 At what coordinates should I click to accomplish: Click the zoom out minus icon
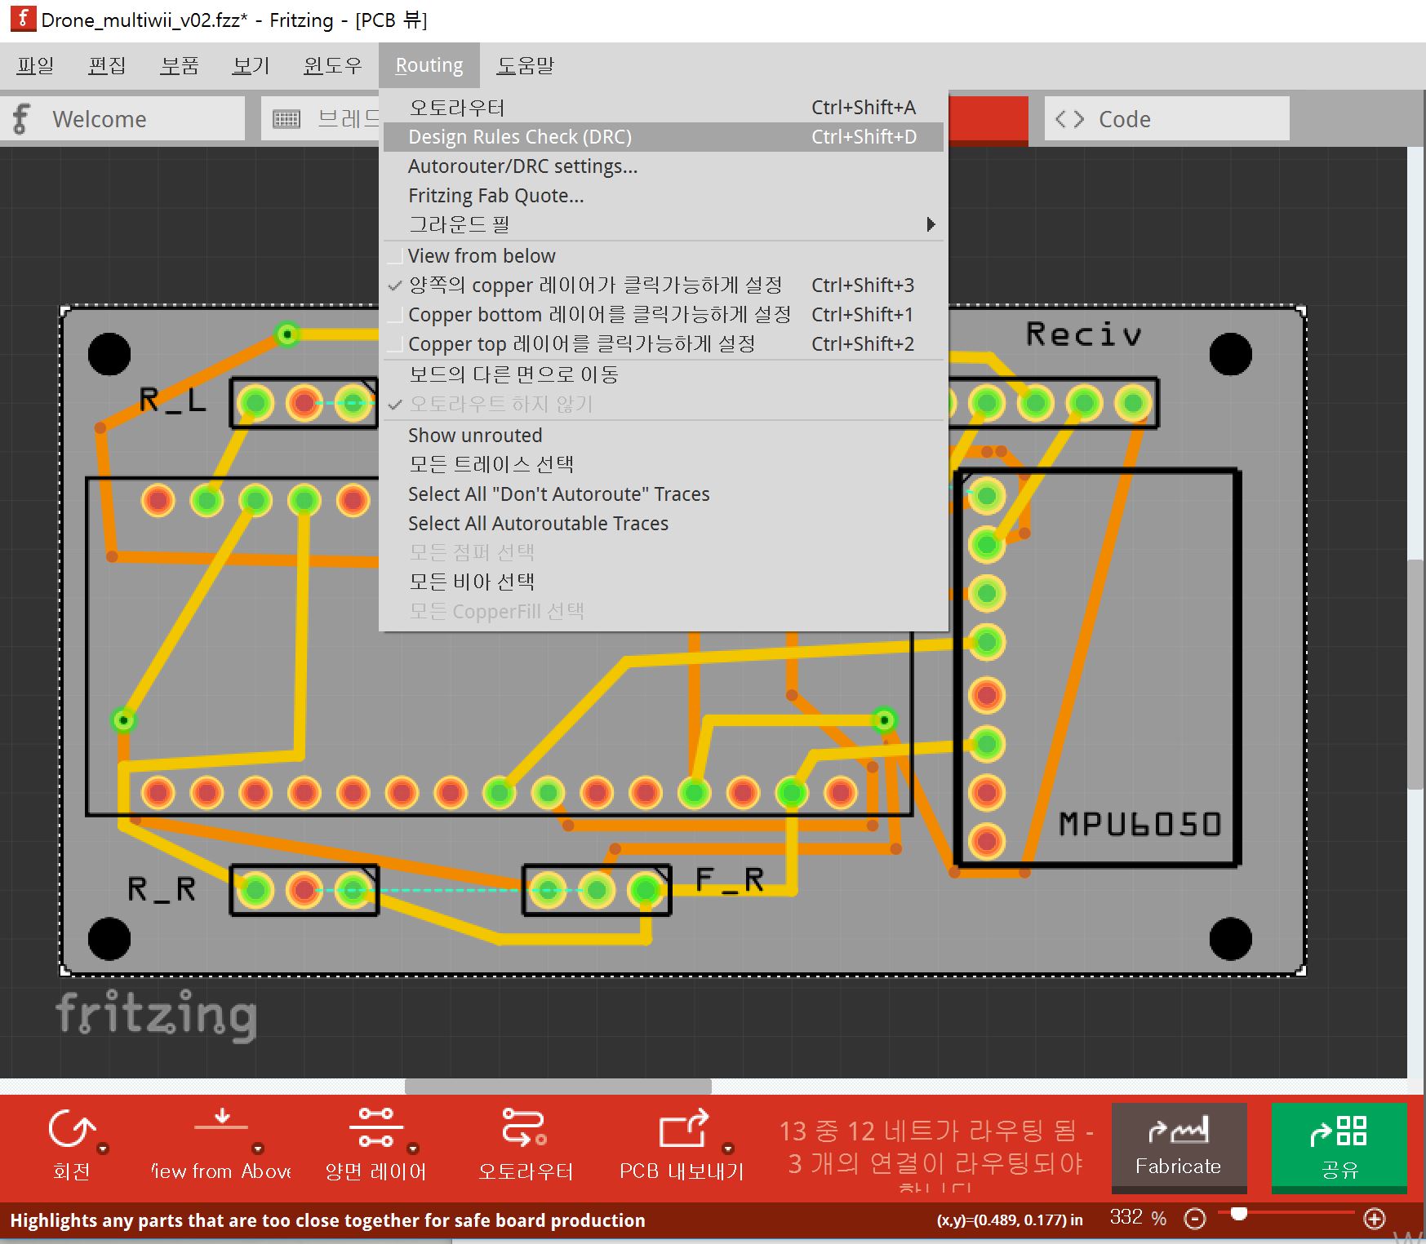point(1195,1219)
